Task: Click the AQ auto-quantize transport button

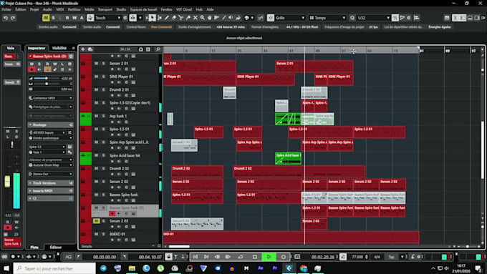Action: tap(68, 257)
